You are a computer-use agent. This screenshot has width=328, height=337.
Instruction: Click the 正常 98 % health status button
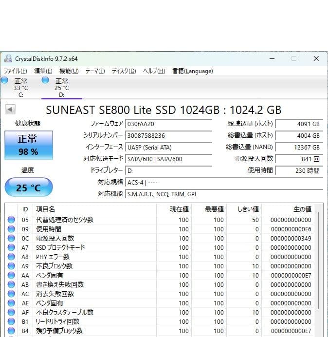click(x=29, y=145)
